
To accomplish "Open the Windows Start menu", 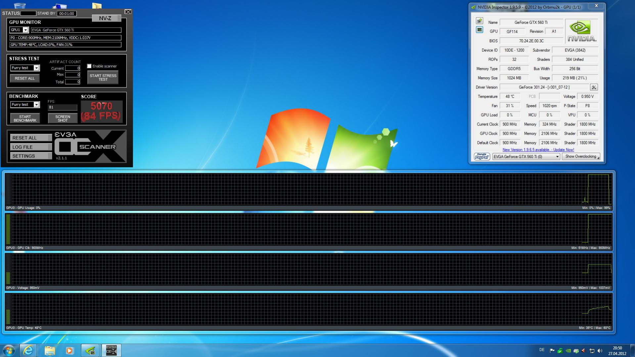I will coord(9,350).
